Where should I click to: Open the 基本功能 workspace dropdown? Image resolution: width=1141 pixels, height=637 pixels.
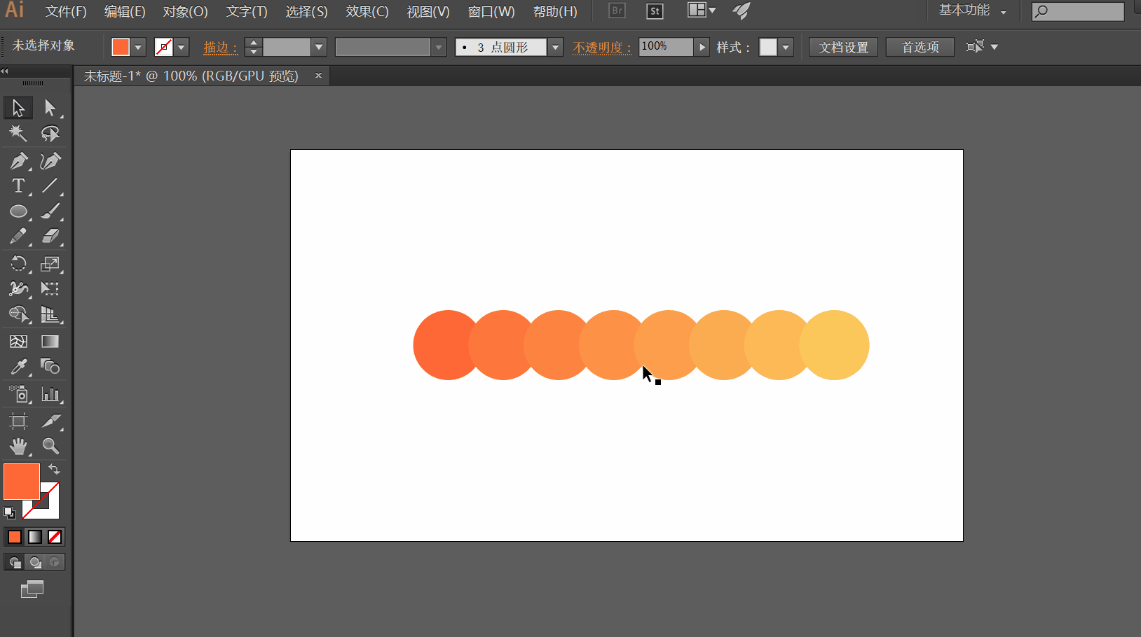click(972, 11)
